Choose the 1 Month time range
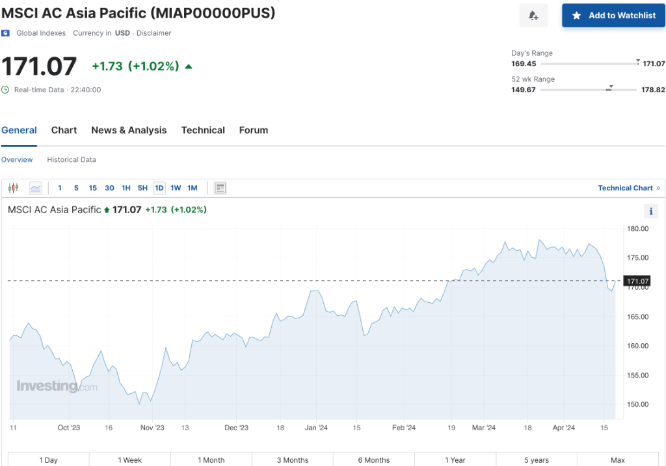Screen dimensions: 666x466 point(211,460)
